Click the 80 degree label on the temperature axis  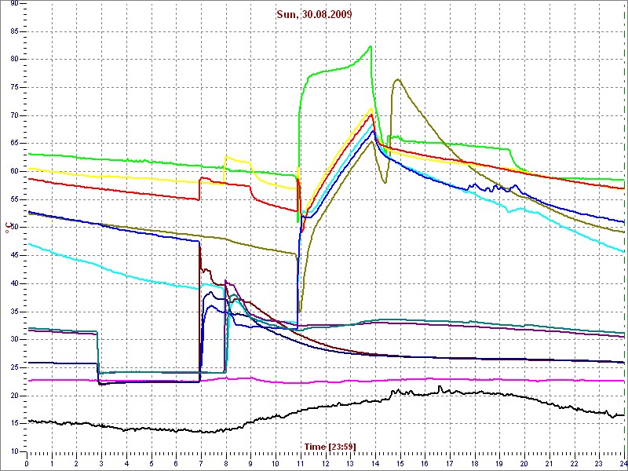pos(14,60)
